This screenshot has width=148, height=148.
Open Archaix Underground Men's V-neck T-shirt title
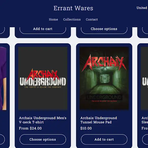click(x=43, y=120)
